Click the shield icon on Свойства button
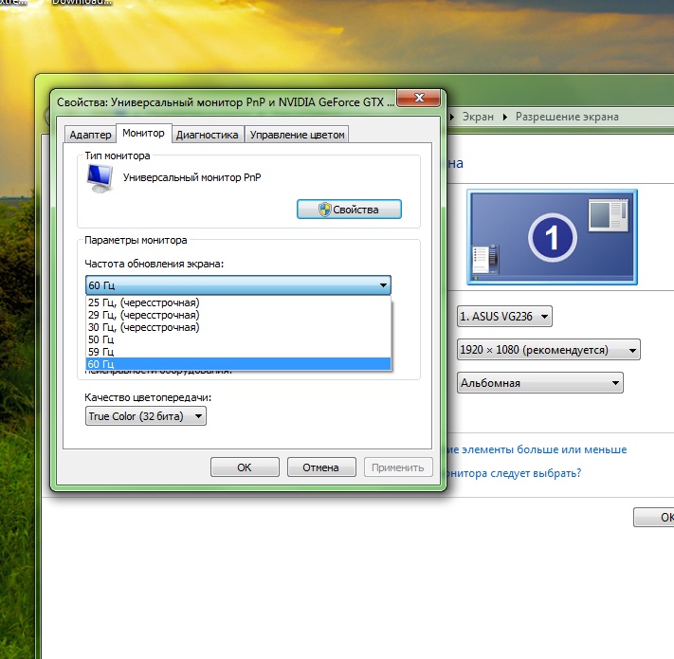 click(323, 210)
